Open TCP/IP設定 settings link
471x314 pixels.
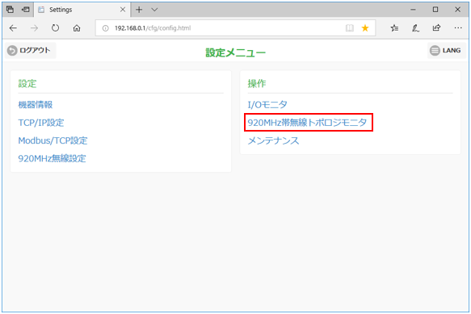pyautogui.click(x=41, y=123)
